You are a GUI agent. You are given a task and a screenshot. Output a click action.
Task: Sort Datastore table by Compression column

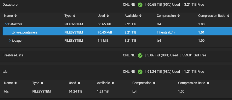click(168, 16)
